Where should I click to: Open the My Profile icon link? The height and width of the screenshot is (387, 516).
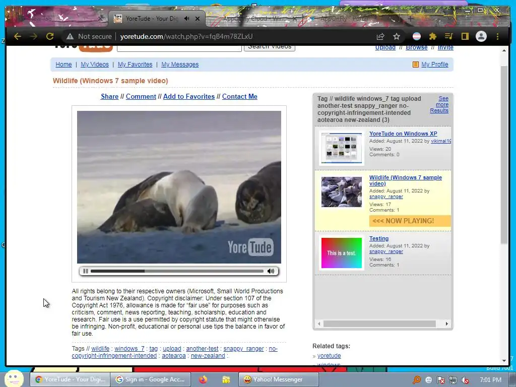(416, 64)
